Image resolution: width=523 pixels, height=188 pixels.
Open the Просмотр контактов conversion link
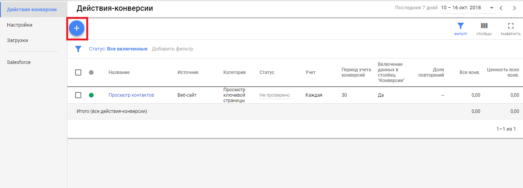(x=131, y=95)
